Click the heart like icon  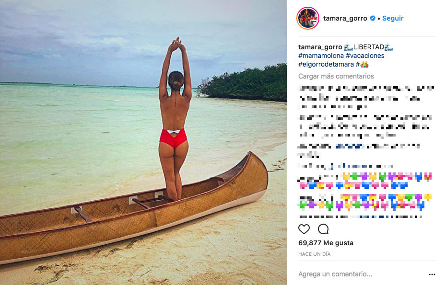[304, 229]
